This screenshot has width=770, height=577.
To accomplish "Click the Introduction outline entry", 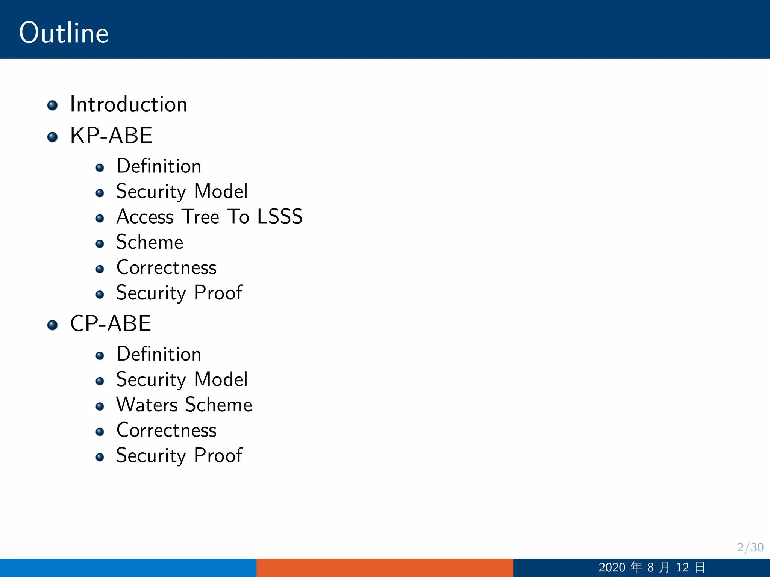I will [128, 104].
